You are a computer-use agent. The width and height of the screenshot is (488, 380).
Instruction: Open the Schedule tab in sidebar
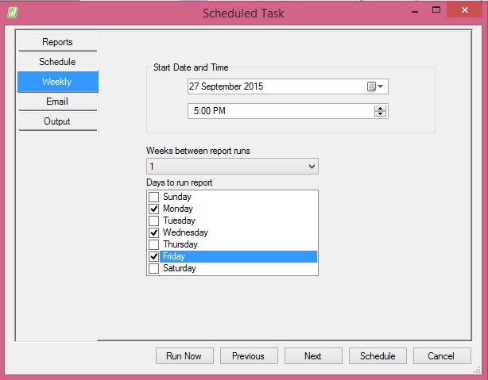coord(57,62)
